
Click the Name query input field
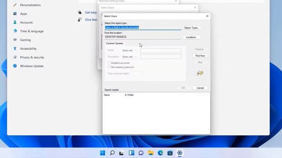coord(161,51)
